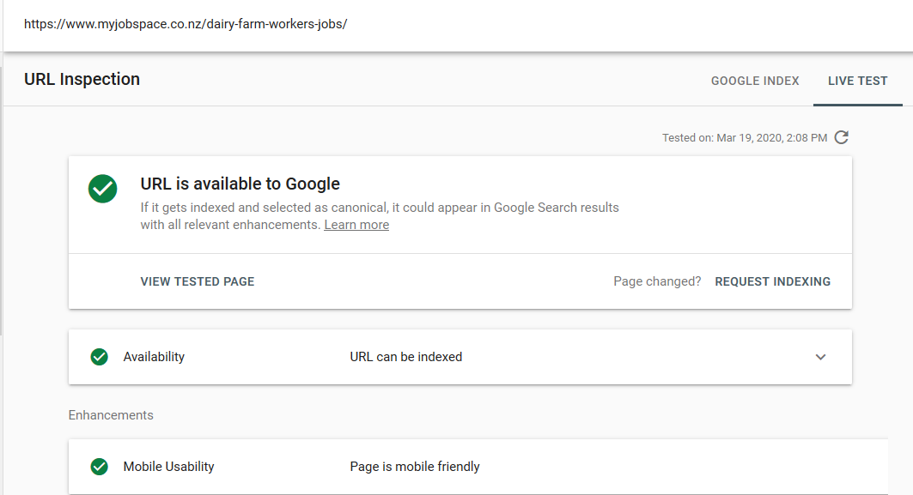Click the refresh icon beside the tested date
Screen dimensions: 913x495
coord(842,137)
